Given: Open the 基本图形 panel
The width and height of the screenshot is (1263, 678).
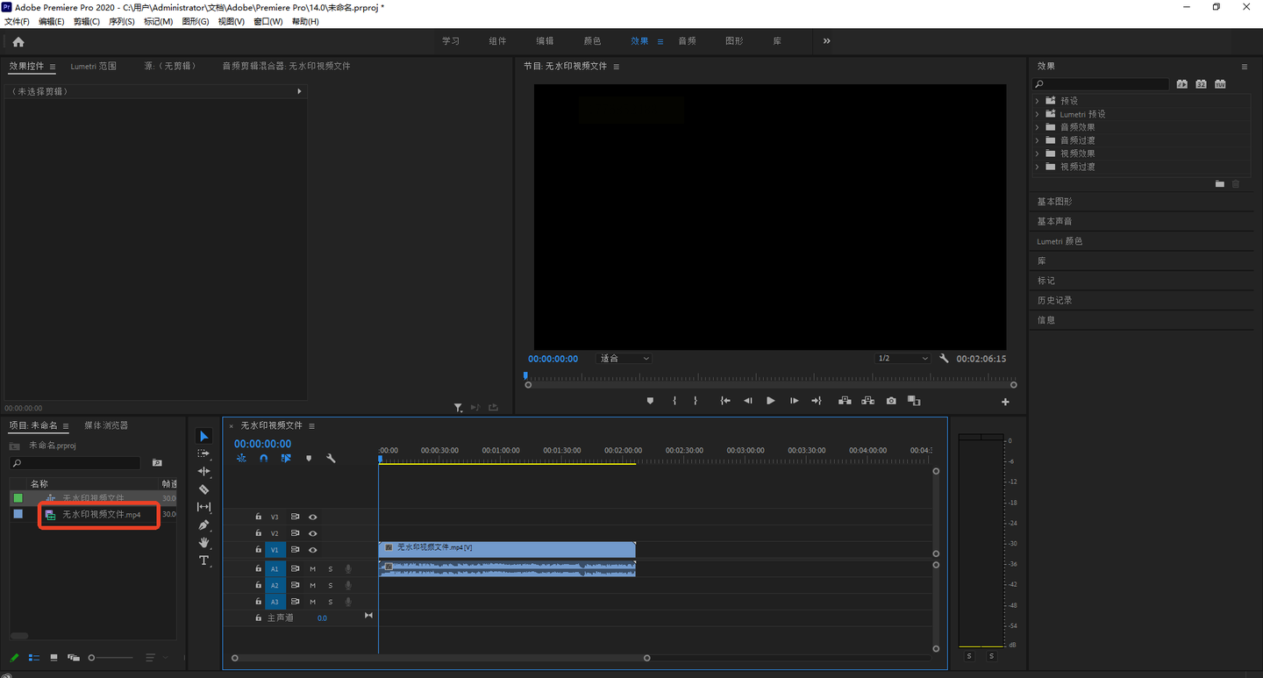Looking at the screenshot, I should (1054, 202).
